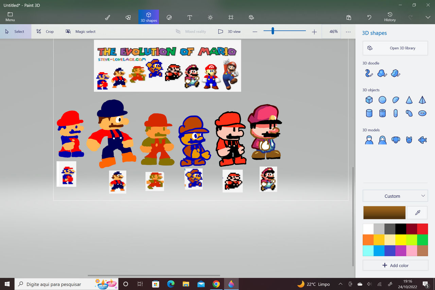
Task: Select the tube 3D doodle brush
Action: click(369, 73)
